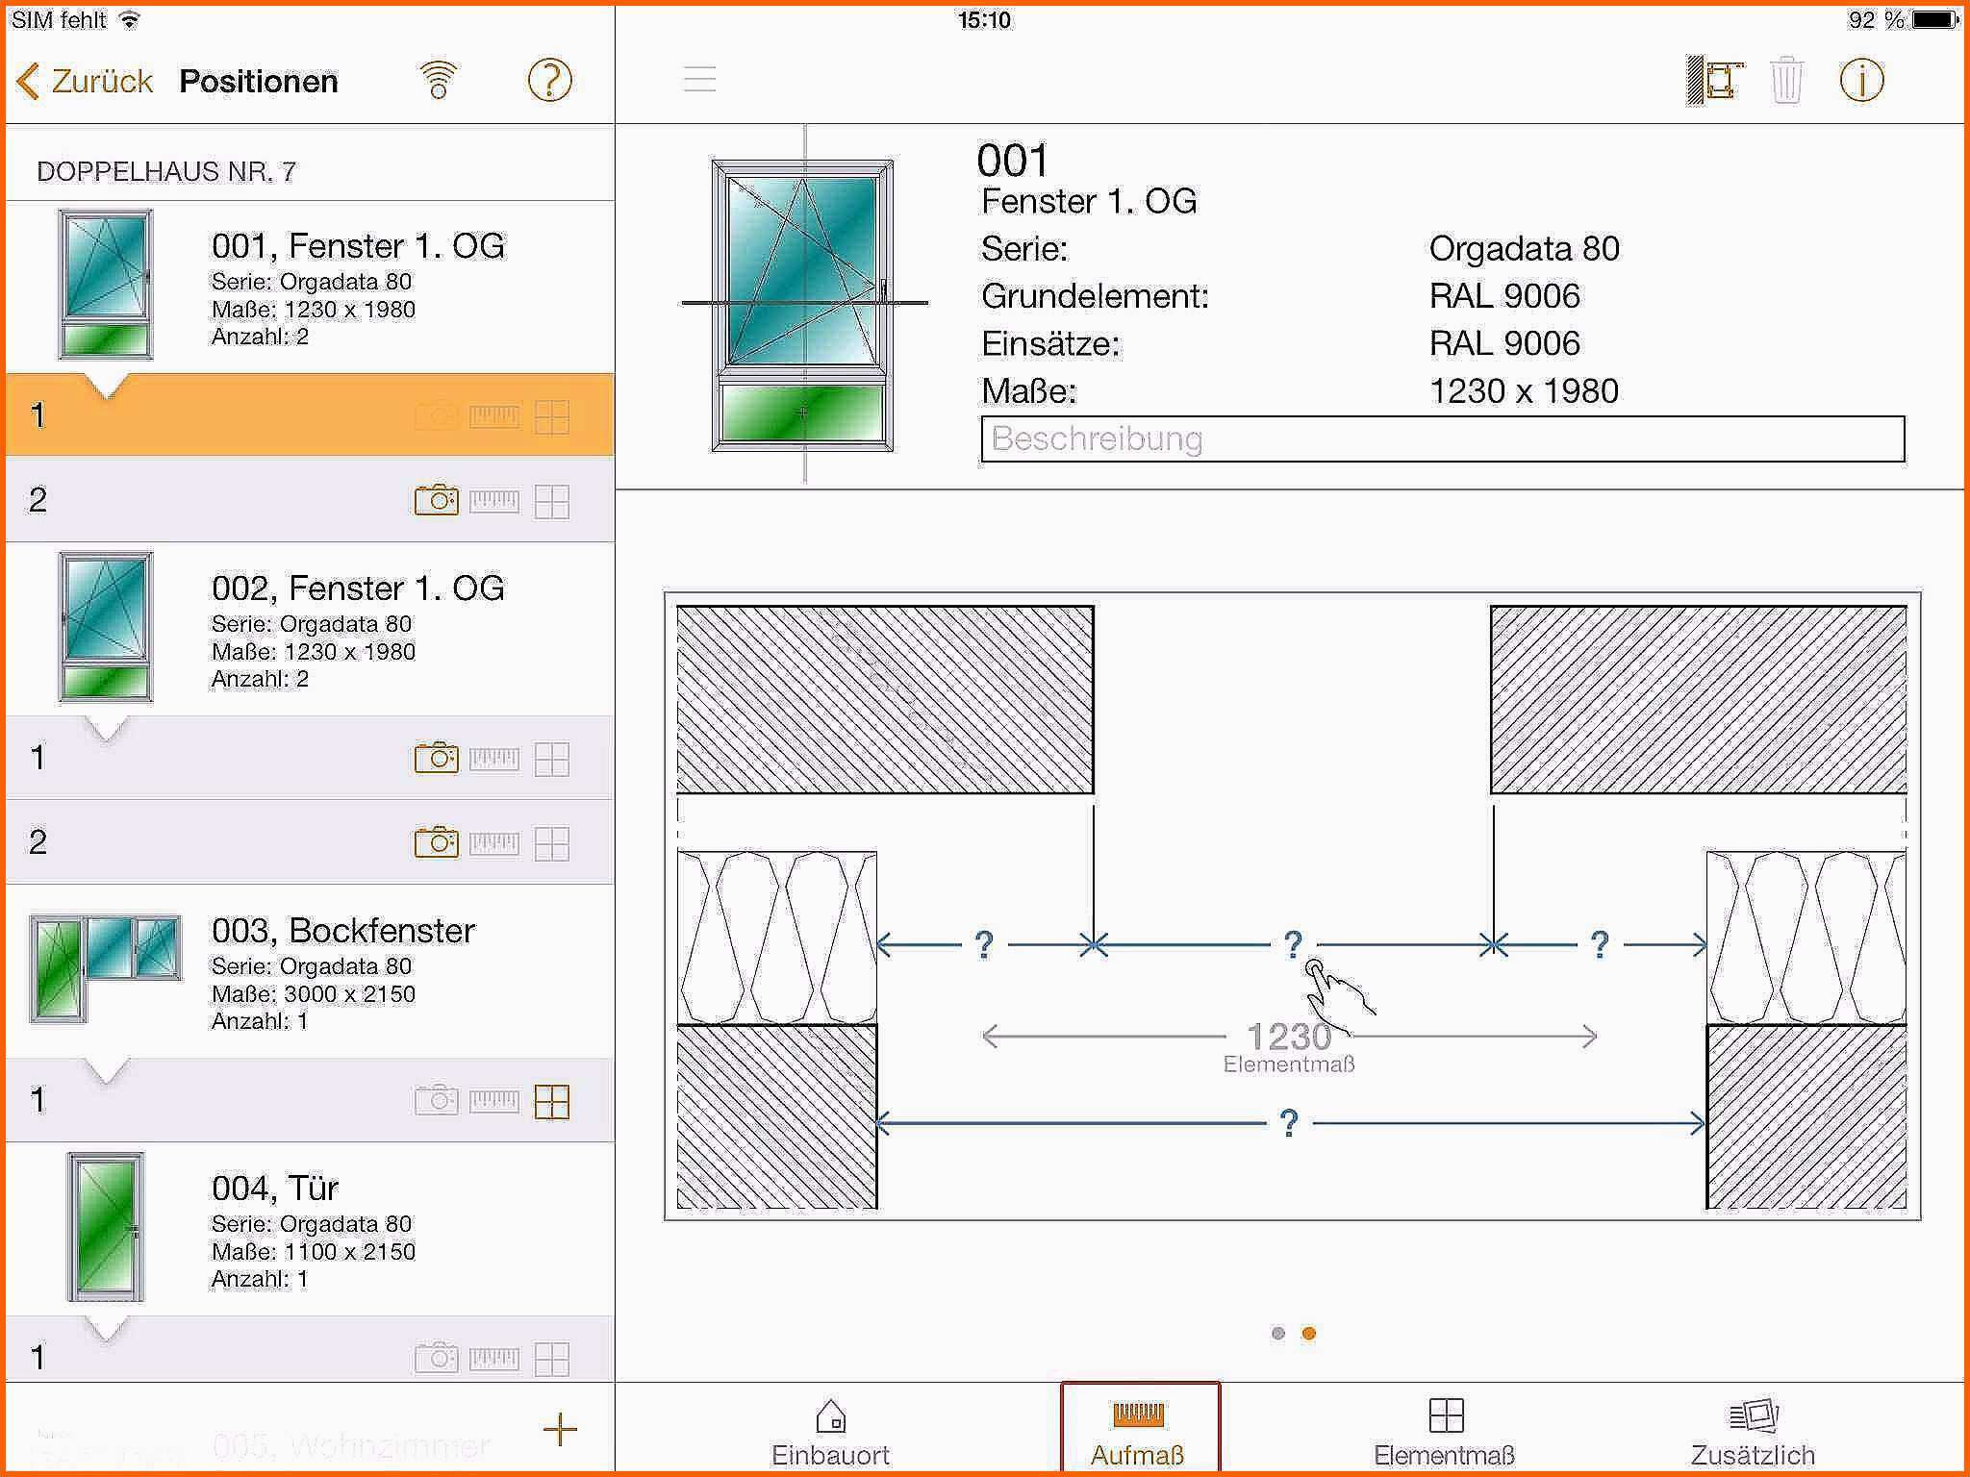Open help with the question mark icon
Image resolution: width=1970 pixels, height=1477 pixels.
(x=549, y=81)
